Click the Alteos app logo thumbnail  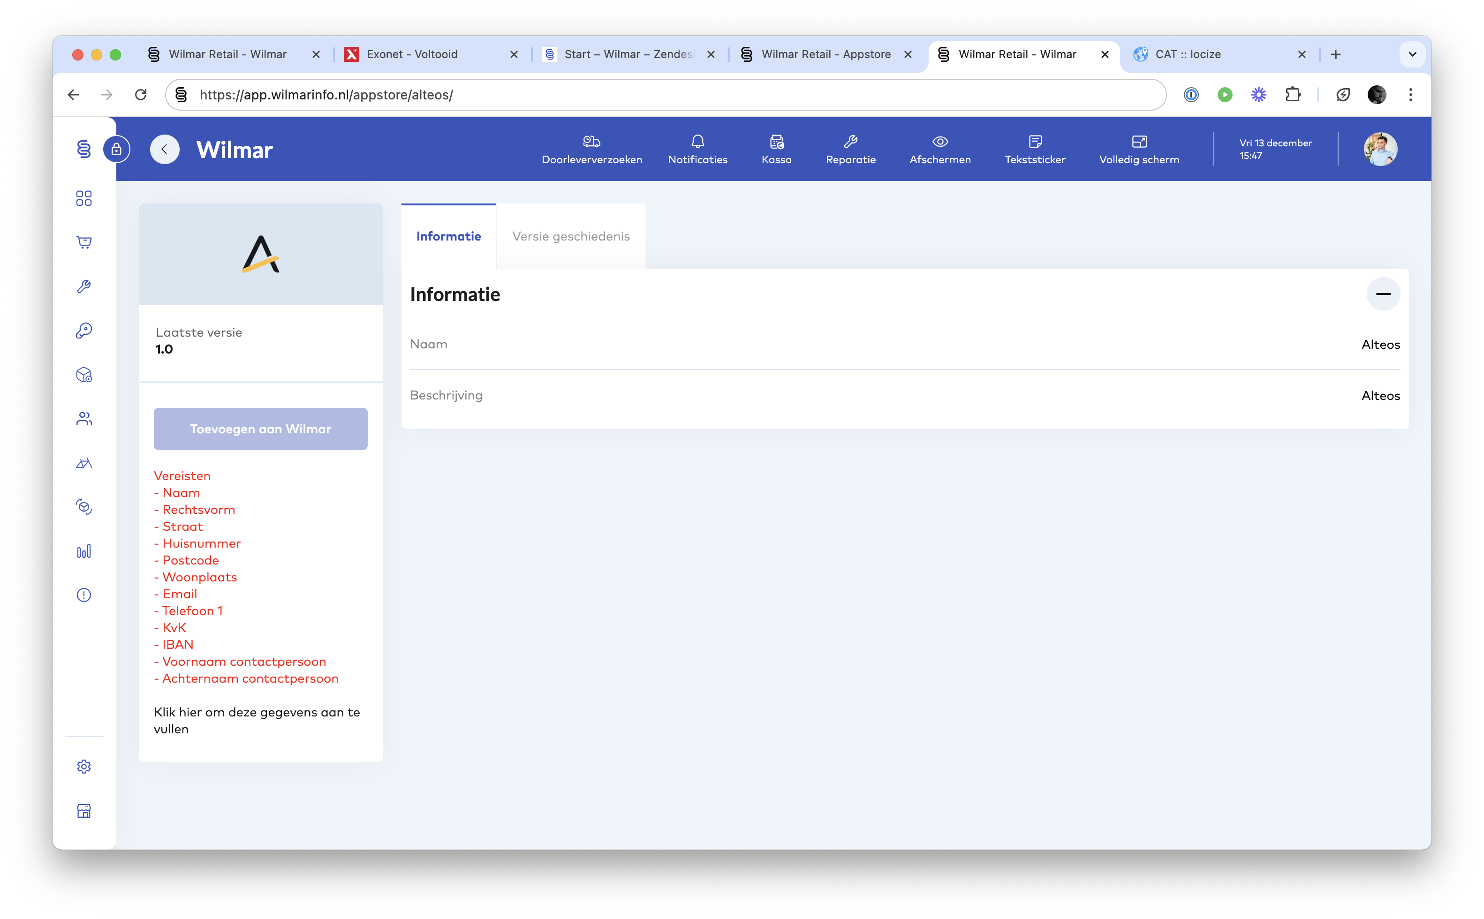pos(260,254)
